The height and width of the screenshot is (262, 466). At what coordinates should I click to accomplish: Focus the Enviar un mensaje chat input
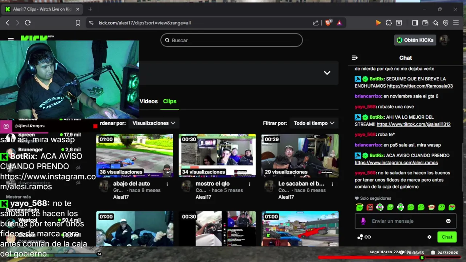coord(406,221)
